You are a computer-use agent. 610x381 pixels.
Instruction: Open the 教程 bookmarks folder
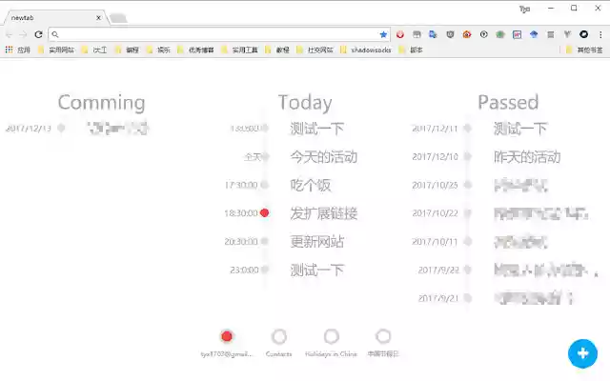point(277,50)
